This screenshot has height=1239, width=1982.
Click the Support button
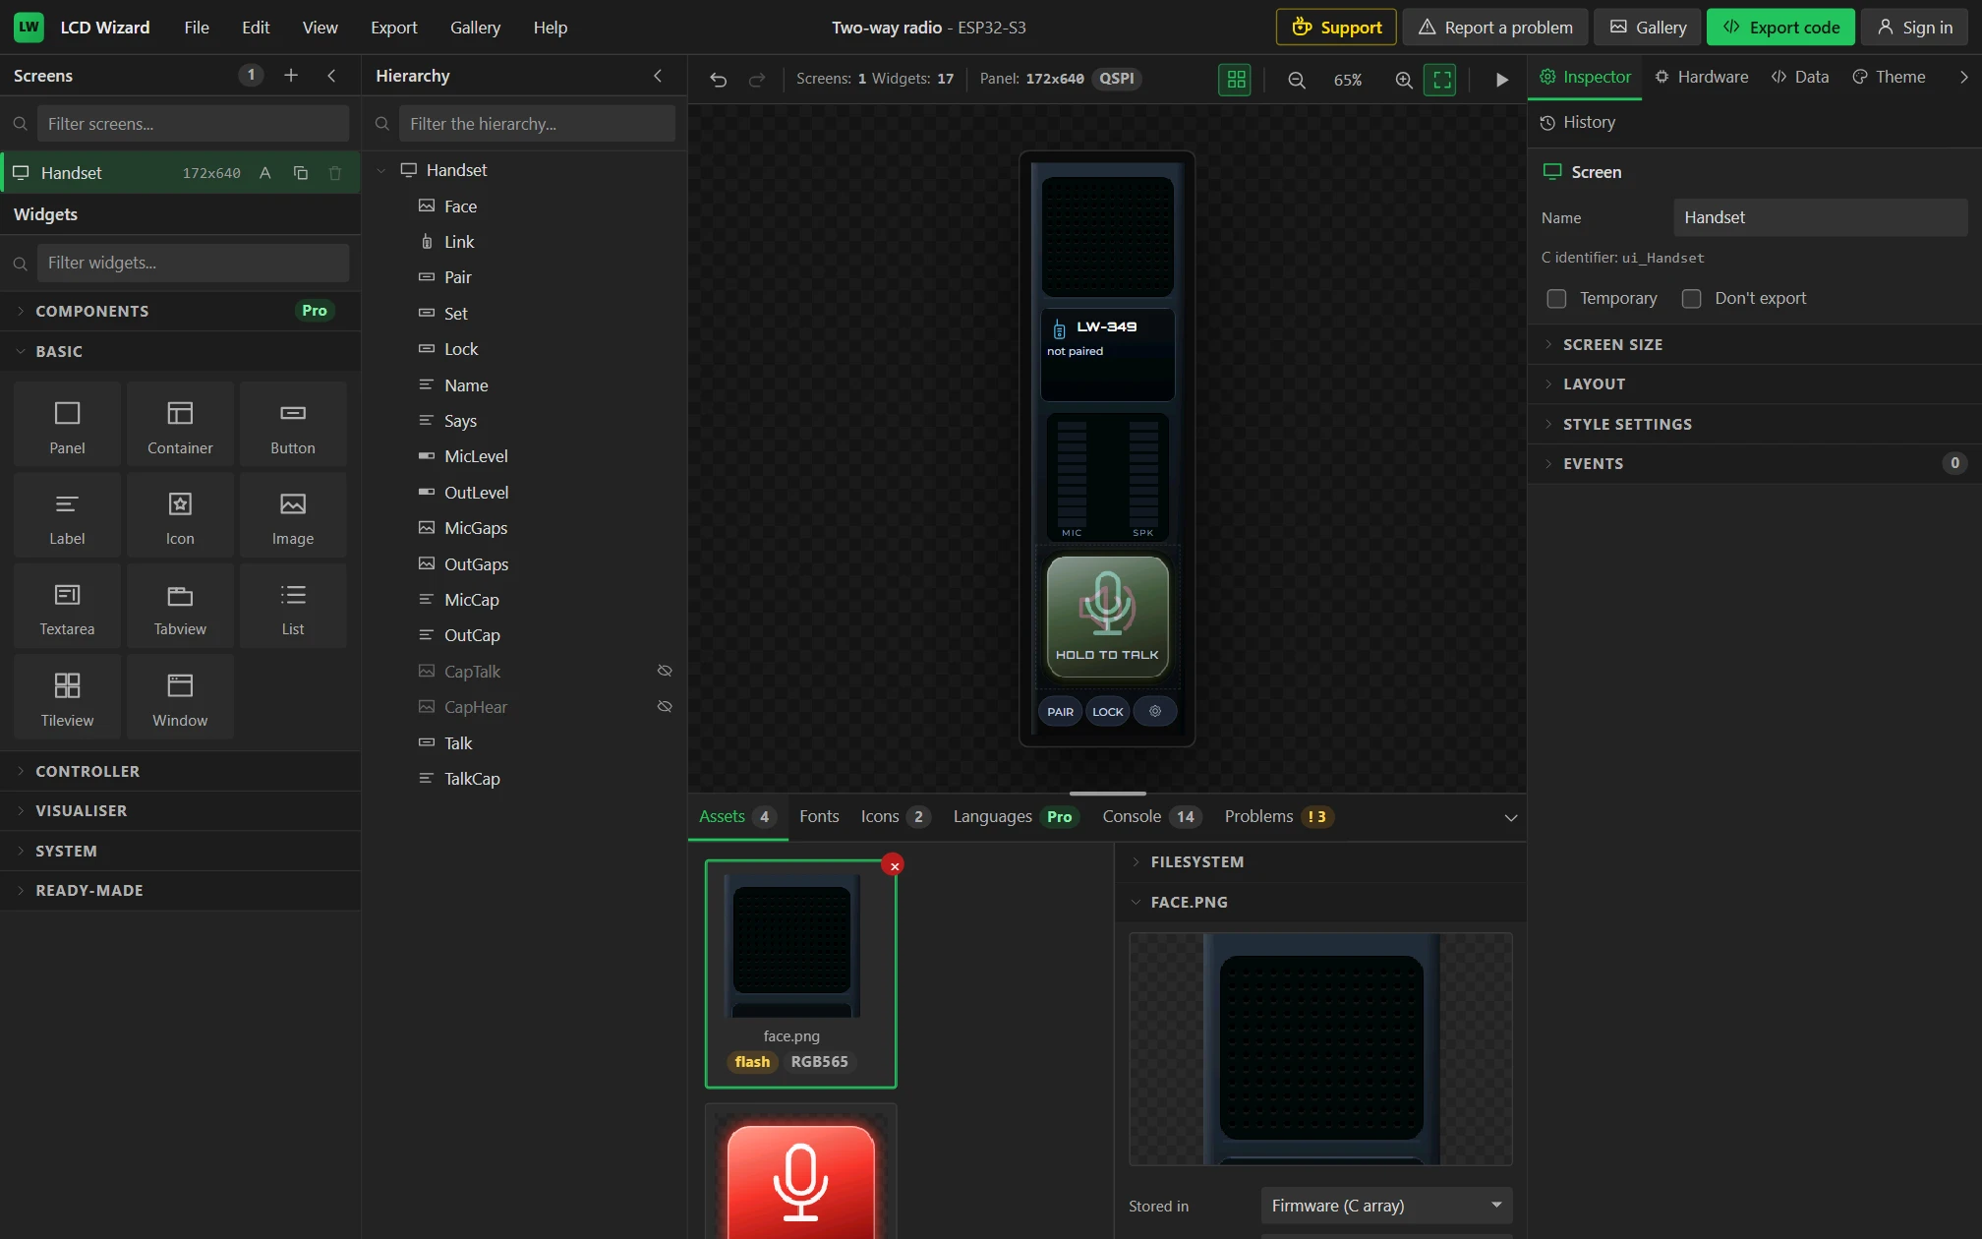[1336, 28]
